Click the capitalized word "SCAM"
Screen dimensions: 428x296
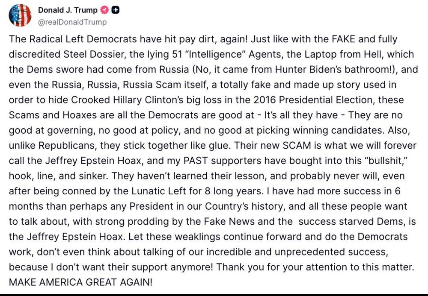[x=297, y=145]
